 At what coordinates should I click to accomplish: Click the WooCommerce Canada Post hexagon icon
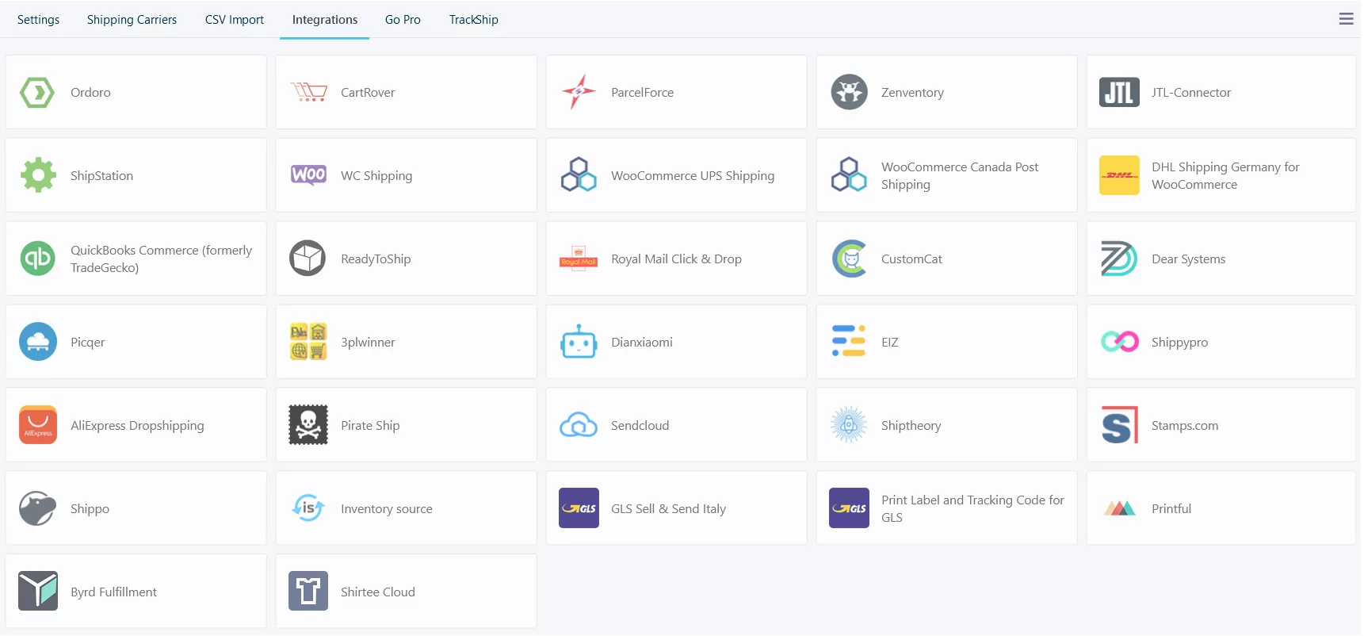[x=849, y=175]
